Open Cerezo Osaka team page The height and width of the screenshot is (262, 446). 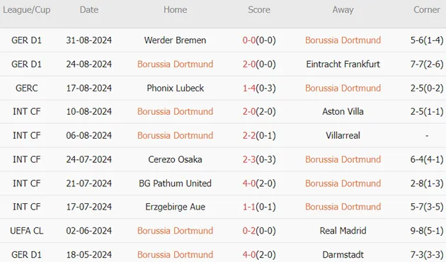click(x=175, y=159)
